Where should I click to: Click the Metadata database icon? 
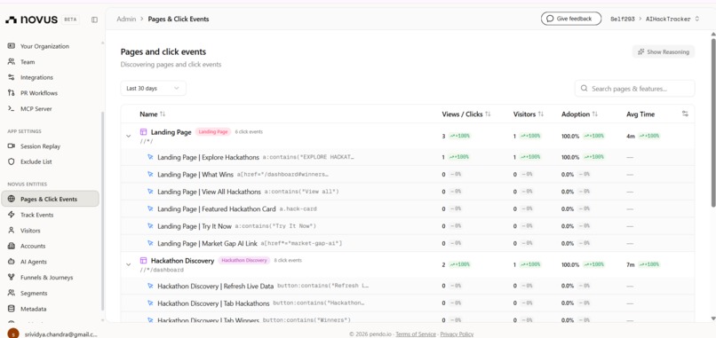click(x=12, y=309)
